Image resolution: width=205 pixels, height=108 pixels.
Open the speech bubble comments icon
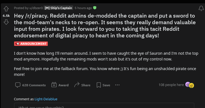[18, 85]
